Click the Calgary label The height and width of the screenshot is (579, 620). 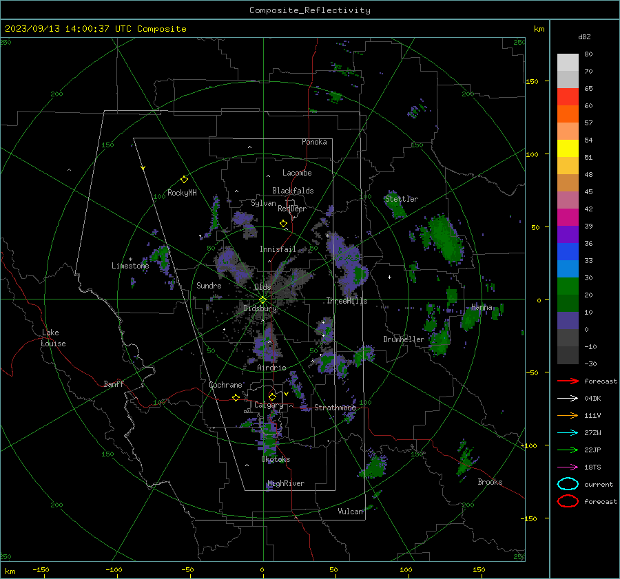click(269, 405)
